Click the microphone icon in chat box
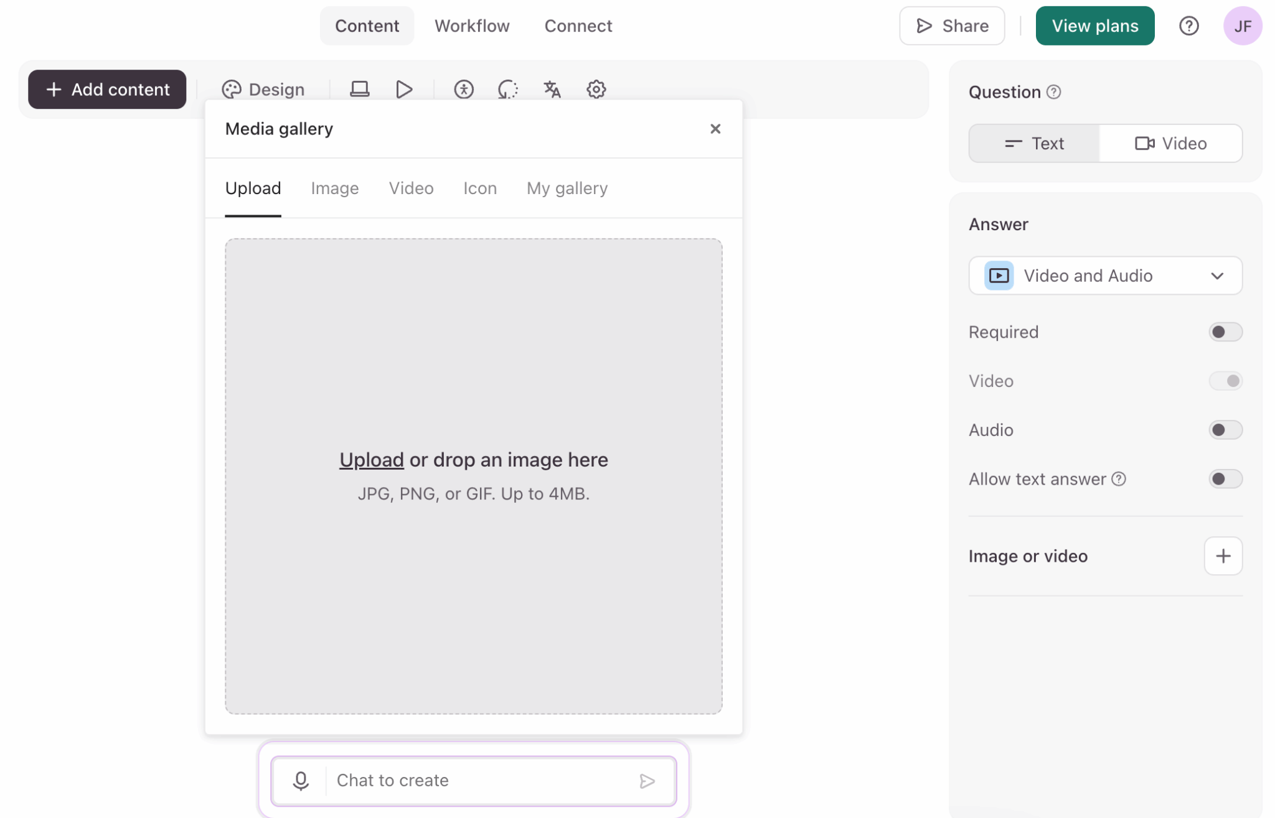 pyautogui.click(x=301, y=780)
